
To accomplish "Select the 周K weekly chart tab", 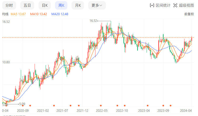I will click(x=61, y=5).
